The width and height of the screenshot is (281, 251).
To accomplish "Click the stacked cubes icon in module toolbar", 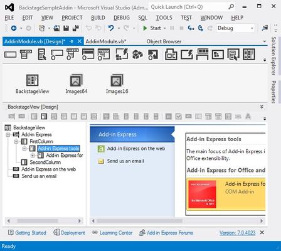I will 137,55.
